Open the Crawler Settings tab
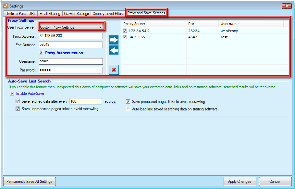The image size is (295, 189). [x=76, y=14]
